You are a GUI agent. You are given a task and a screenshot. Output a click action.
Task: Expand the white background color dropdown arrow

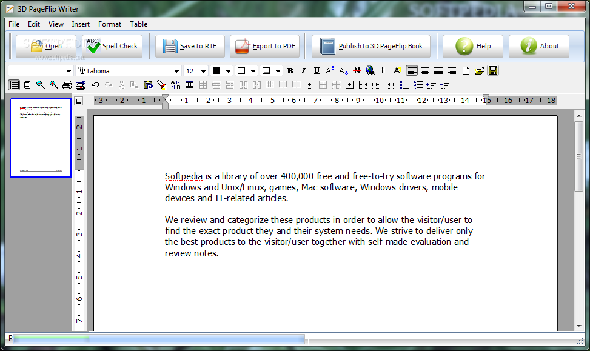pyautogui.click(x=253, y=71)
